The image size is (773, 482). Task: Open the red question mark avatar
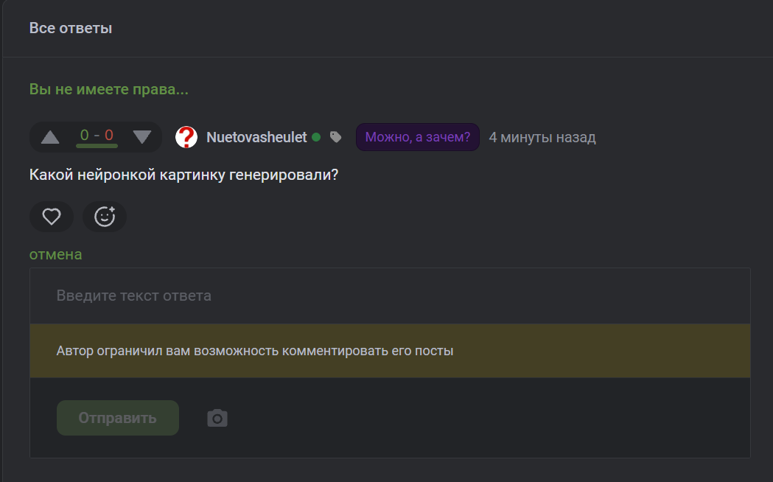(x=186, y=137)
